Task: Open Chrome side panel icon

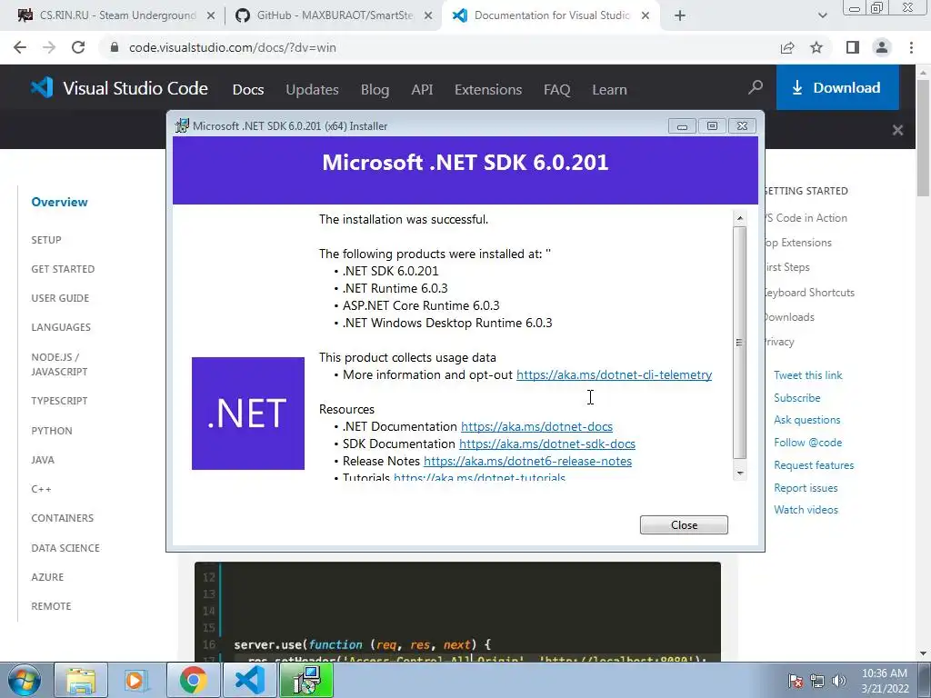Action: tap(853, 47)
